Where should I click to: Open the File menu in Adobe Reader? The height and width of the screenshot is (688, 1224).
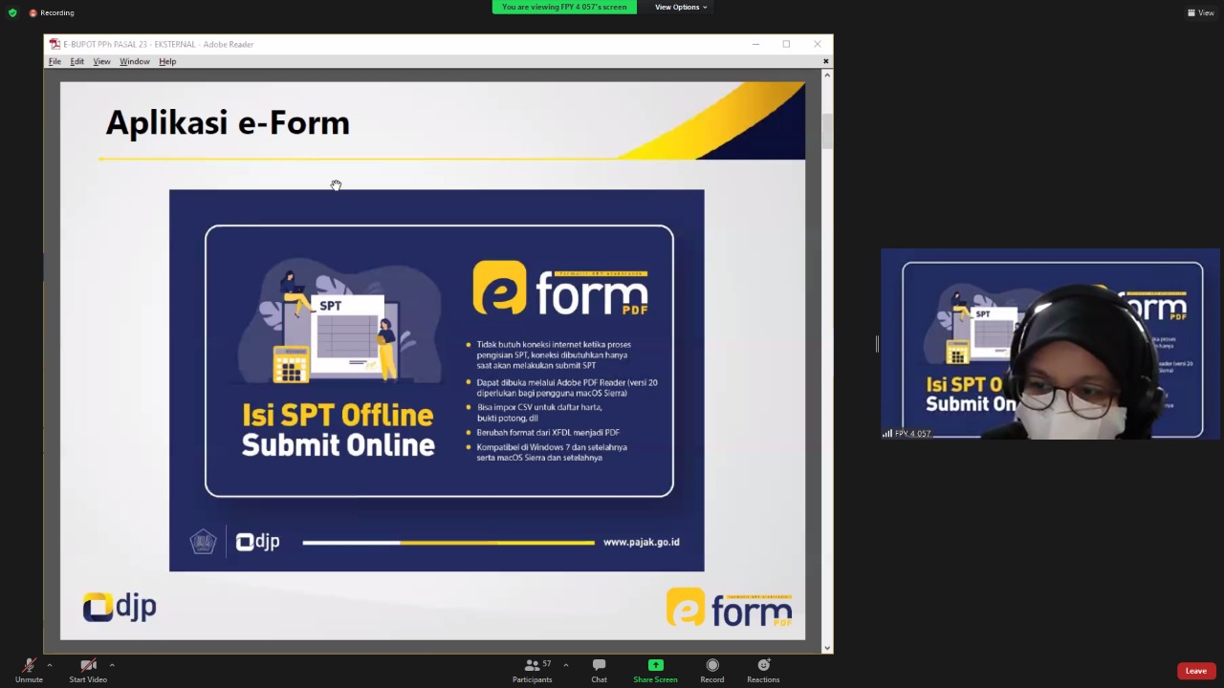point(55,61)
